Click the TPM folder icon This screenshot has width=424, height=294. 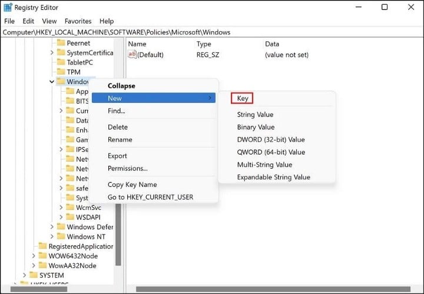coord(61,72)
